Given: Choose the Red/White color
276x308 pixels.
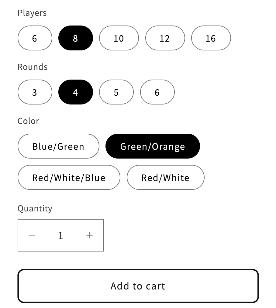Looking at the screenshot, I should click(166, 178).
